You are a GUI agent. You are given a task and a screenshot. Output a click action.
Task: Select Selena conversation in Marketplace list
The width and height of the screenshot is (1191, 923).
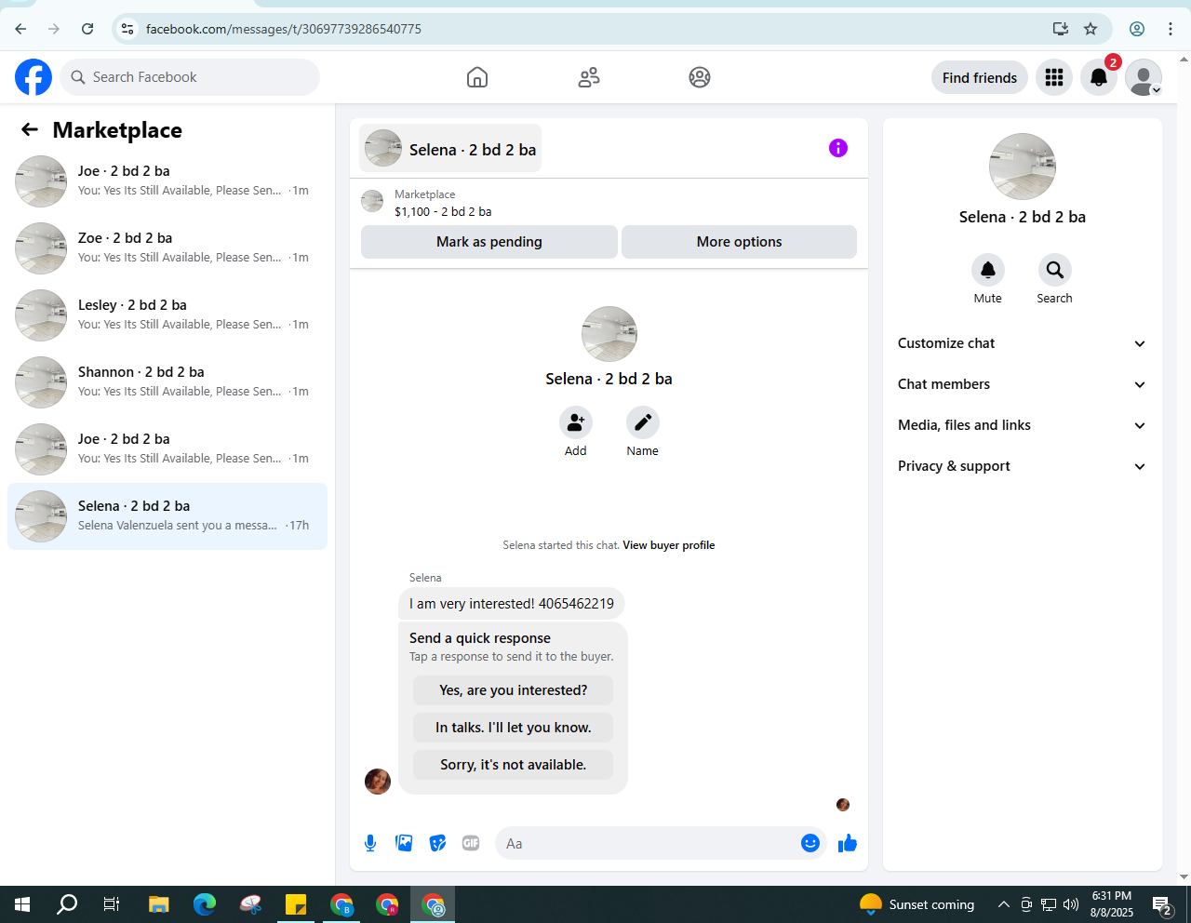pos(167,516)
